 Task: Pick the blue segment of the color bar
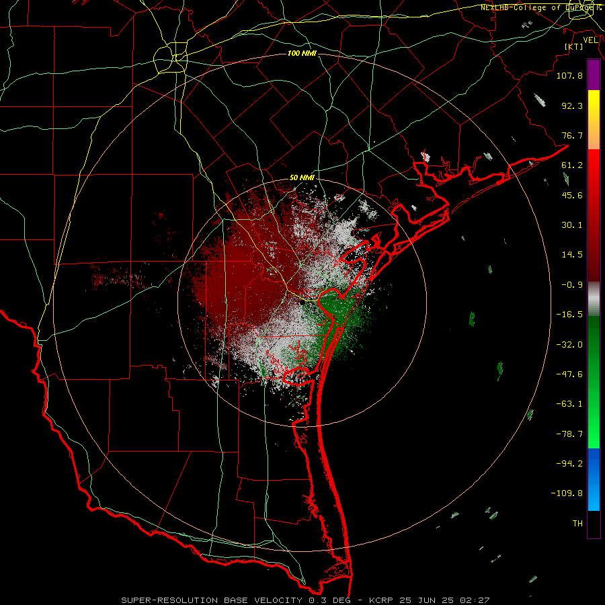594,479
